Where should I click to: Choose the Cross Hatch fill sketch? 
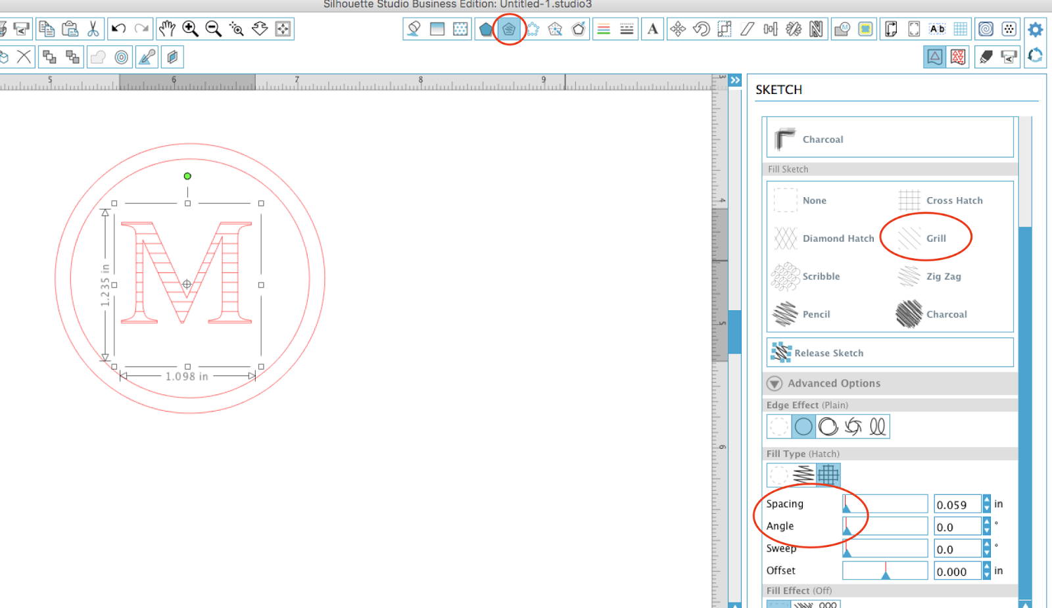click(941, 200)
